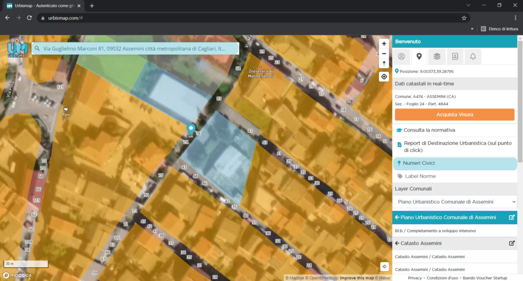Collapse the Piano Urbanistico Comunale header arrow
The height and width of the screenshot is (281, 523).
pos(397,217)
